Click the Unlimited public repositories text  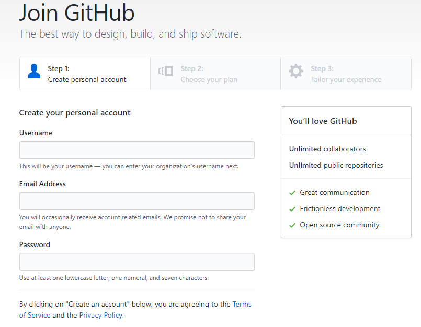point(336,165)
